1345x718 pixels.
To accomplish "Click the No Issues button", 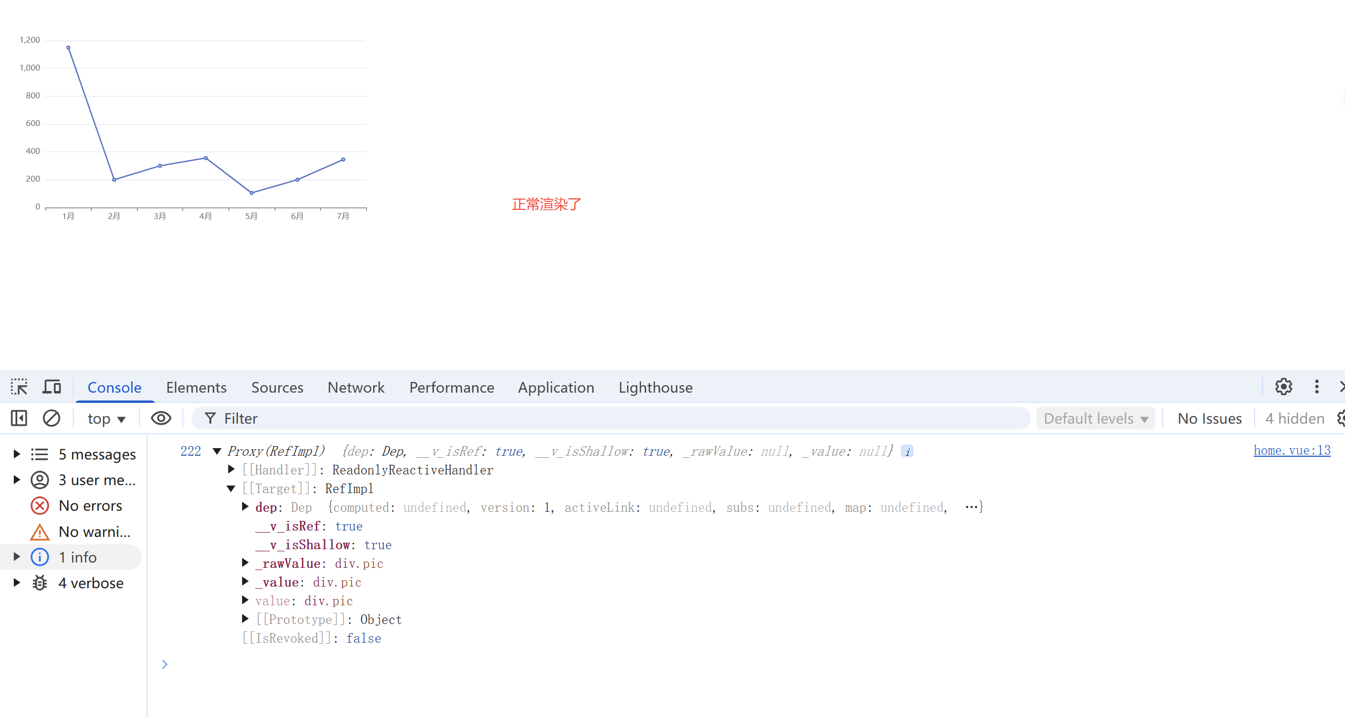I will coord(1209,419).
